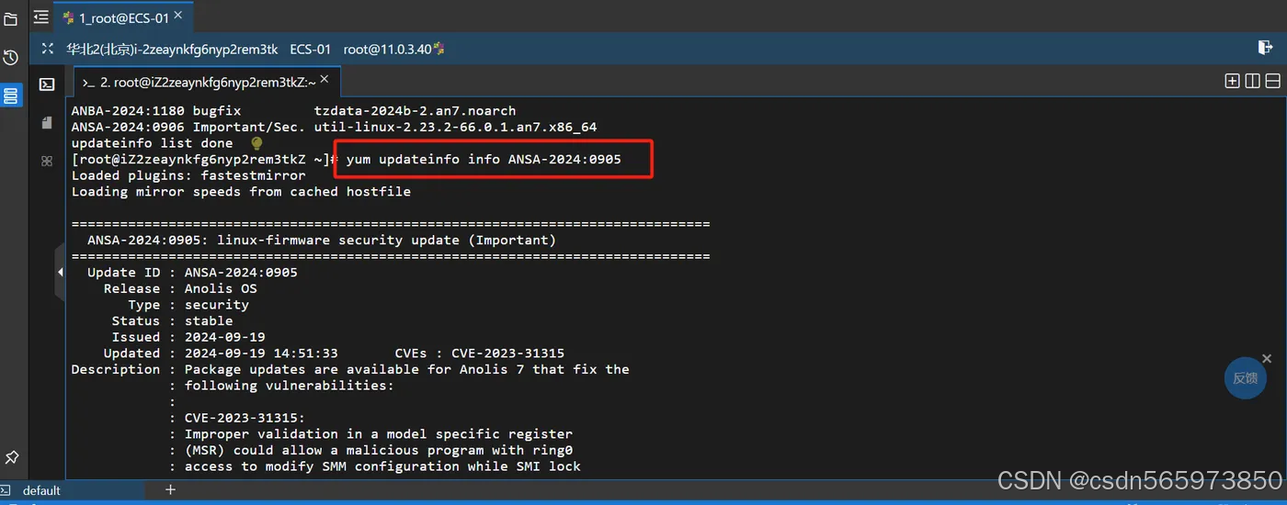Split terminal vertically with two-column icon
This screenshot has width=1287, height=505.
click(x=1252, y=81)
